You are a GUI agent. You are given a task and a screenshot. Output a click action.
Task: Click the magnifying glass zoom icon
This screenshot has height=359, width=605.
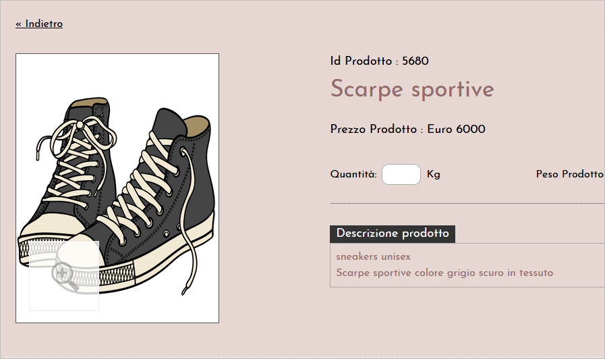point(64,276)
